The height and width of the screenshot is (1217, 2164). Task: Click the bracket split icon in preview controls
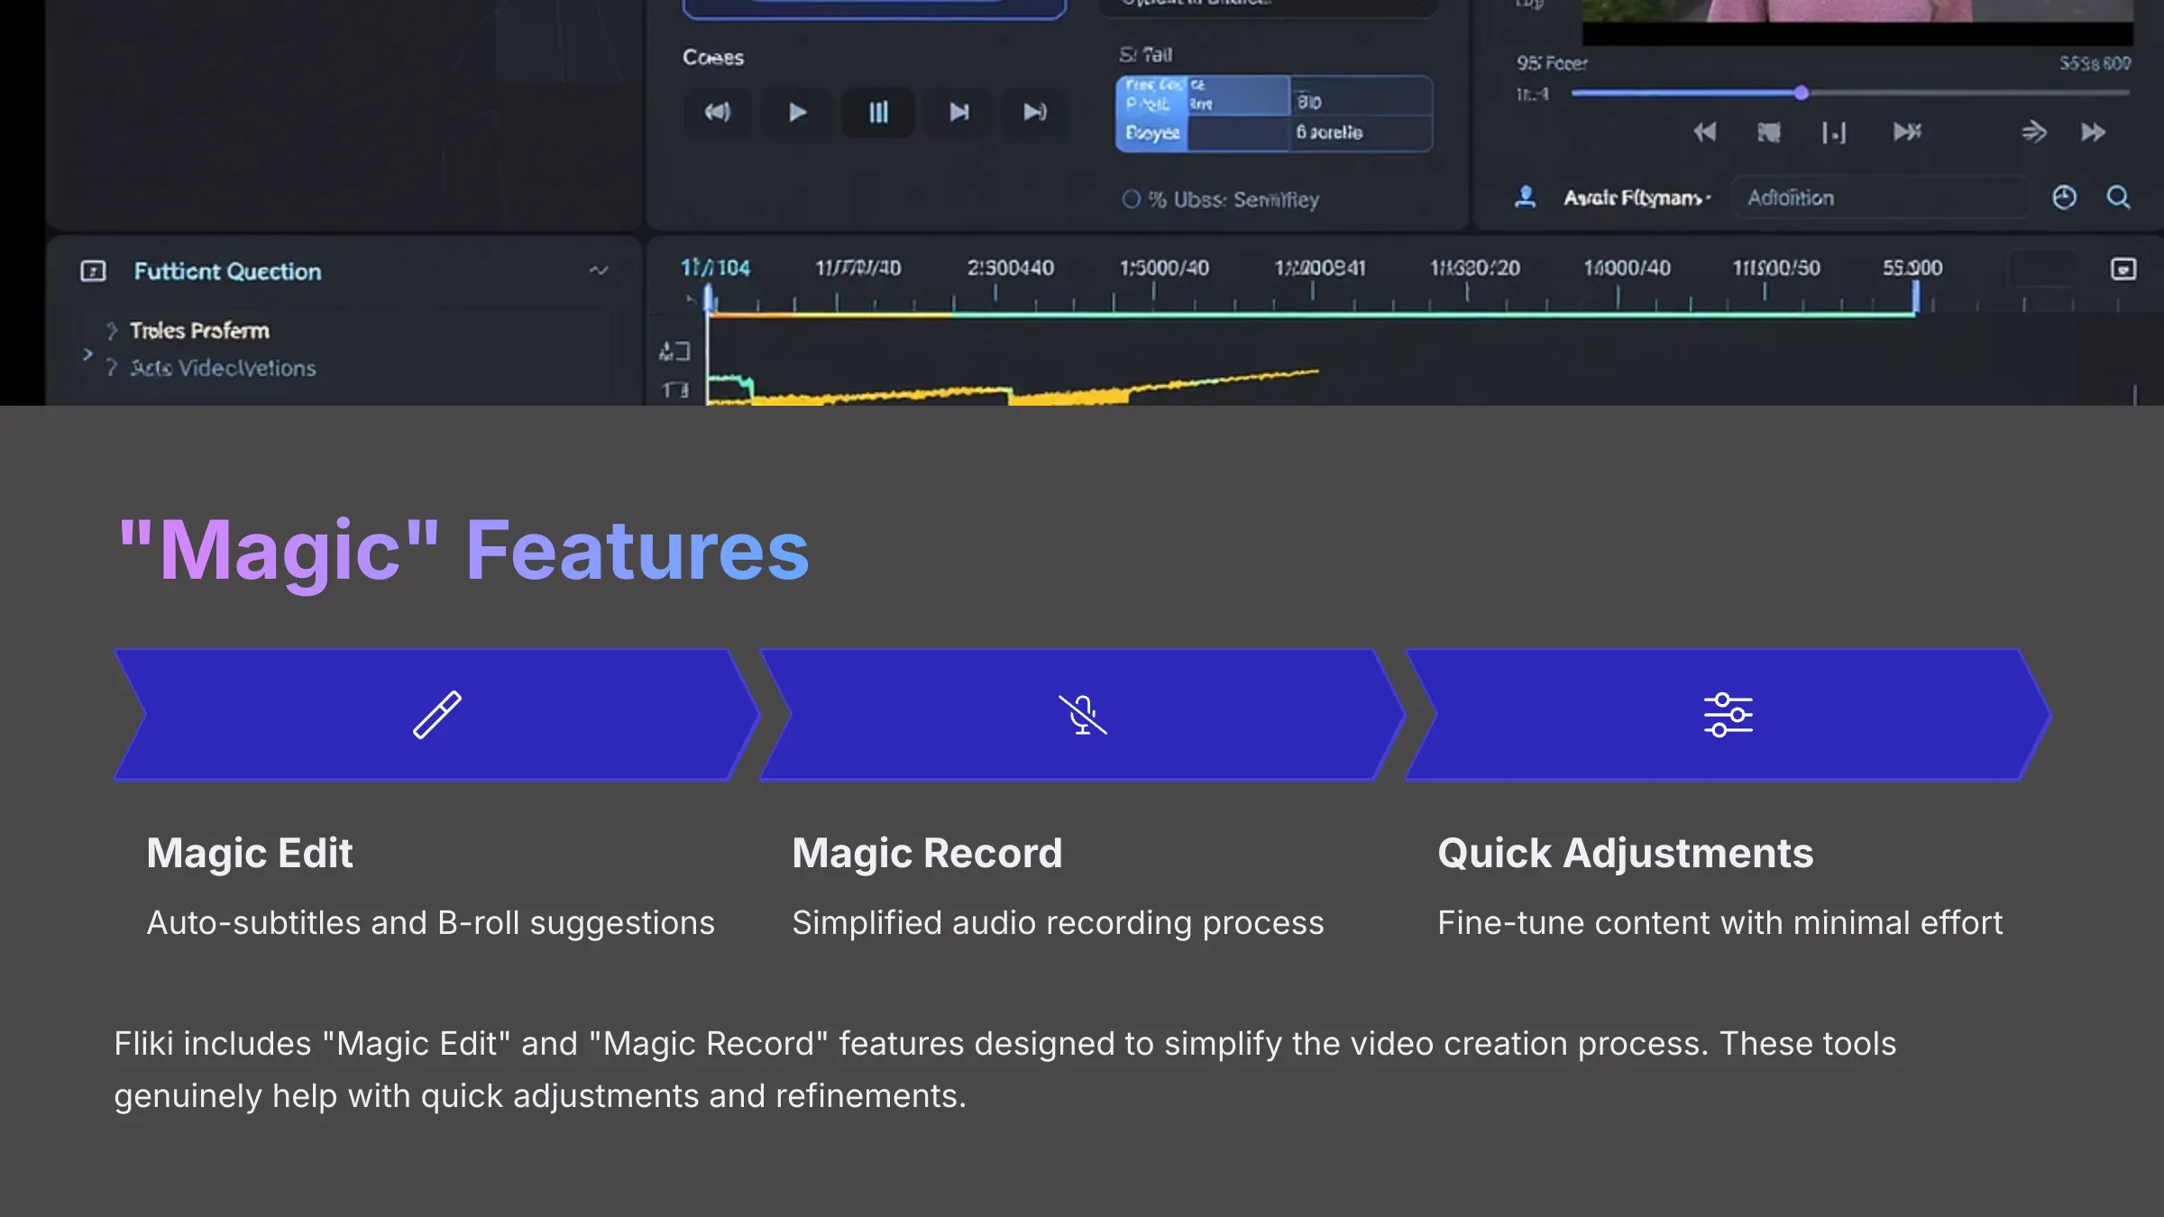(x=1834, y=133)
